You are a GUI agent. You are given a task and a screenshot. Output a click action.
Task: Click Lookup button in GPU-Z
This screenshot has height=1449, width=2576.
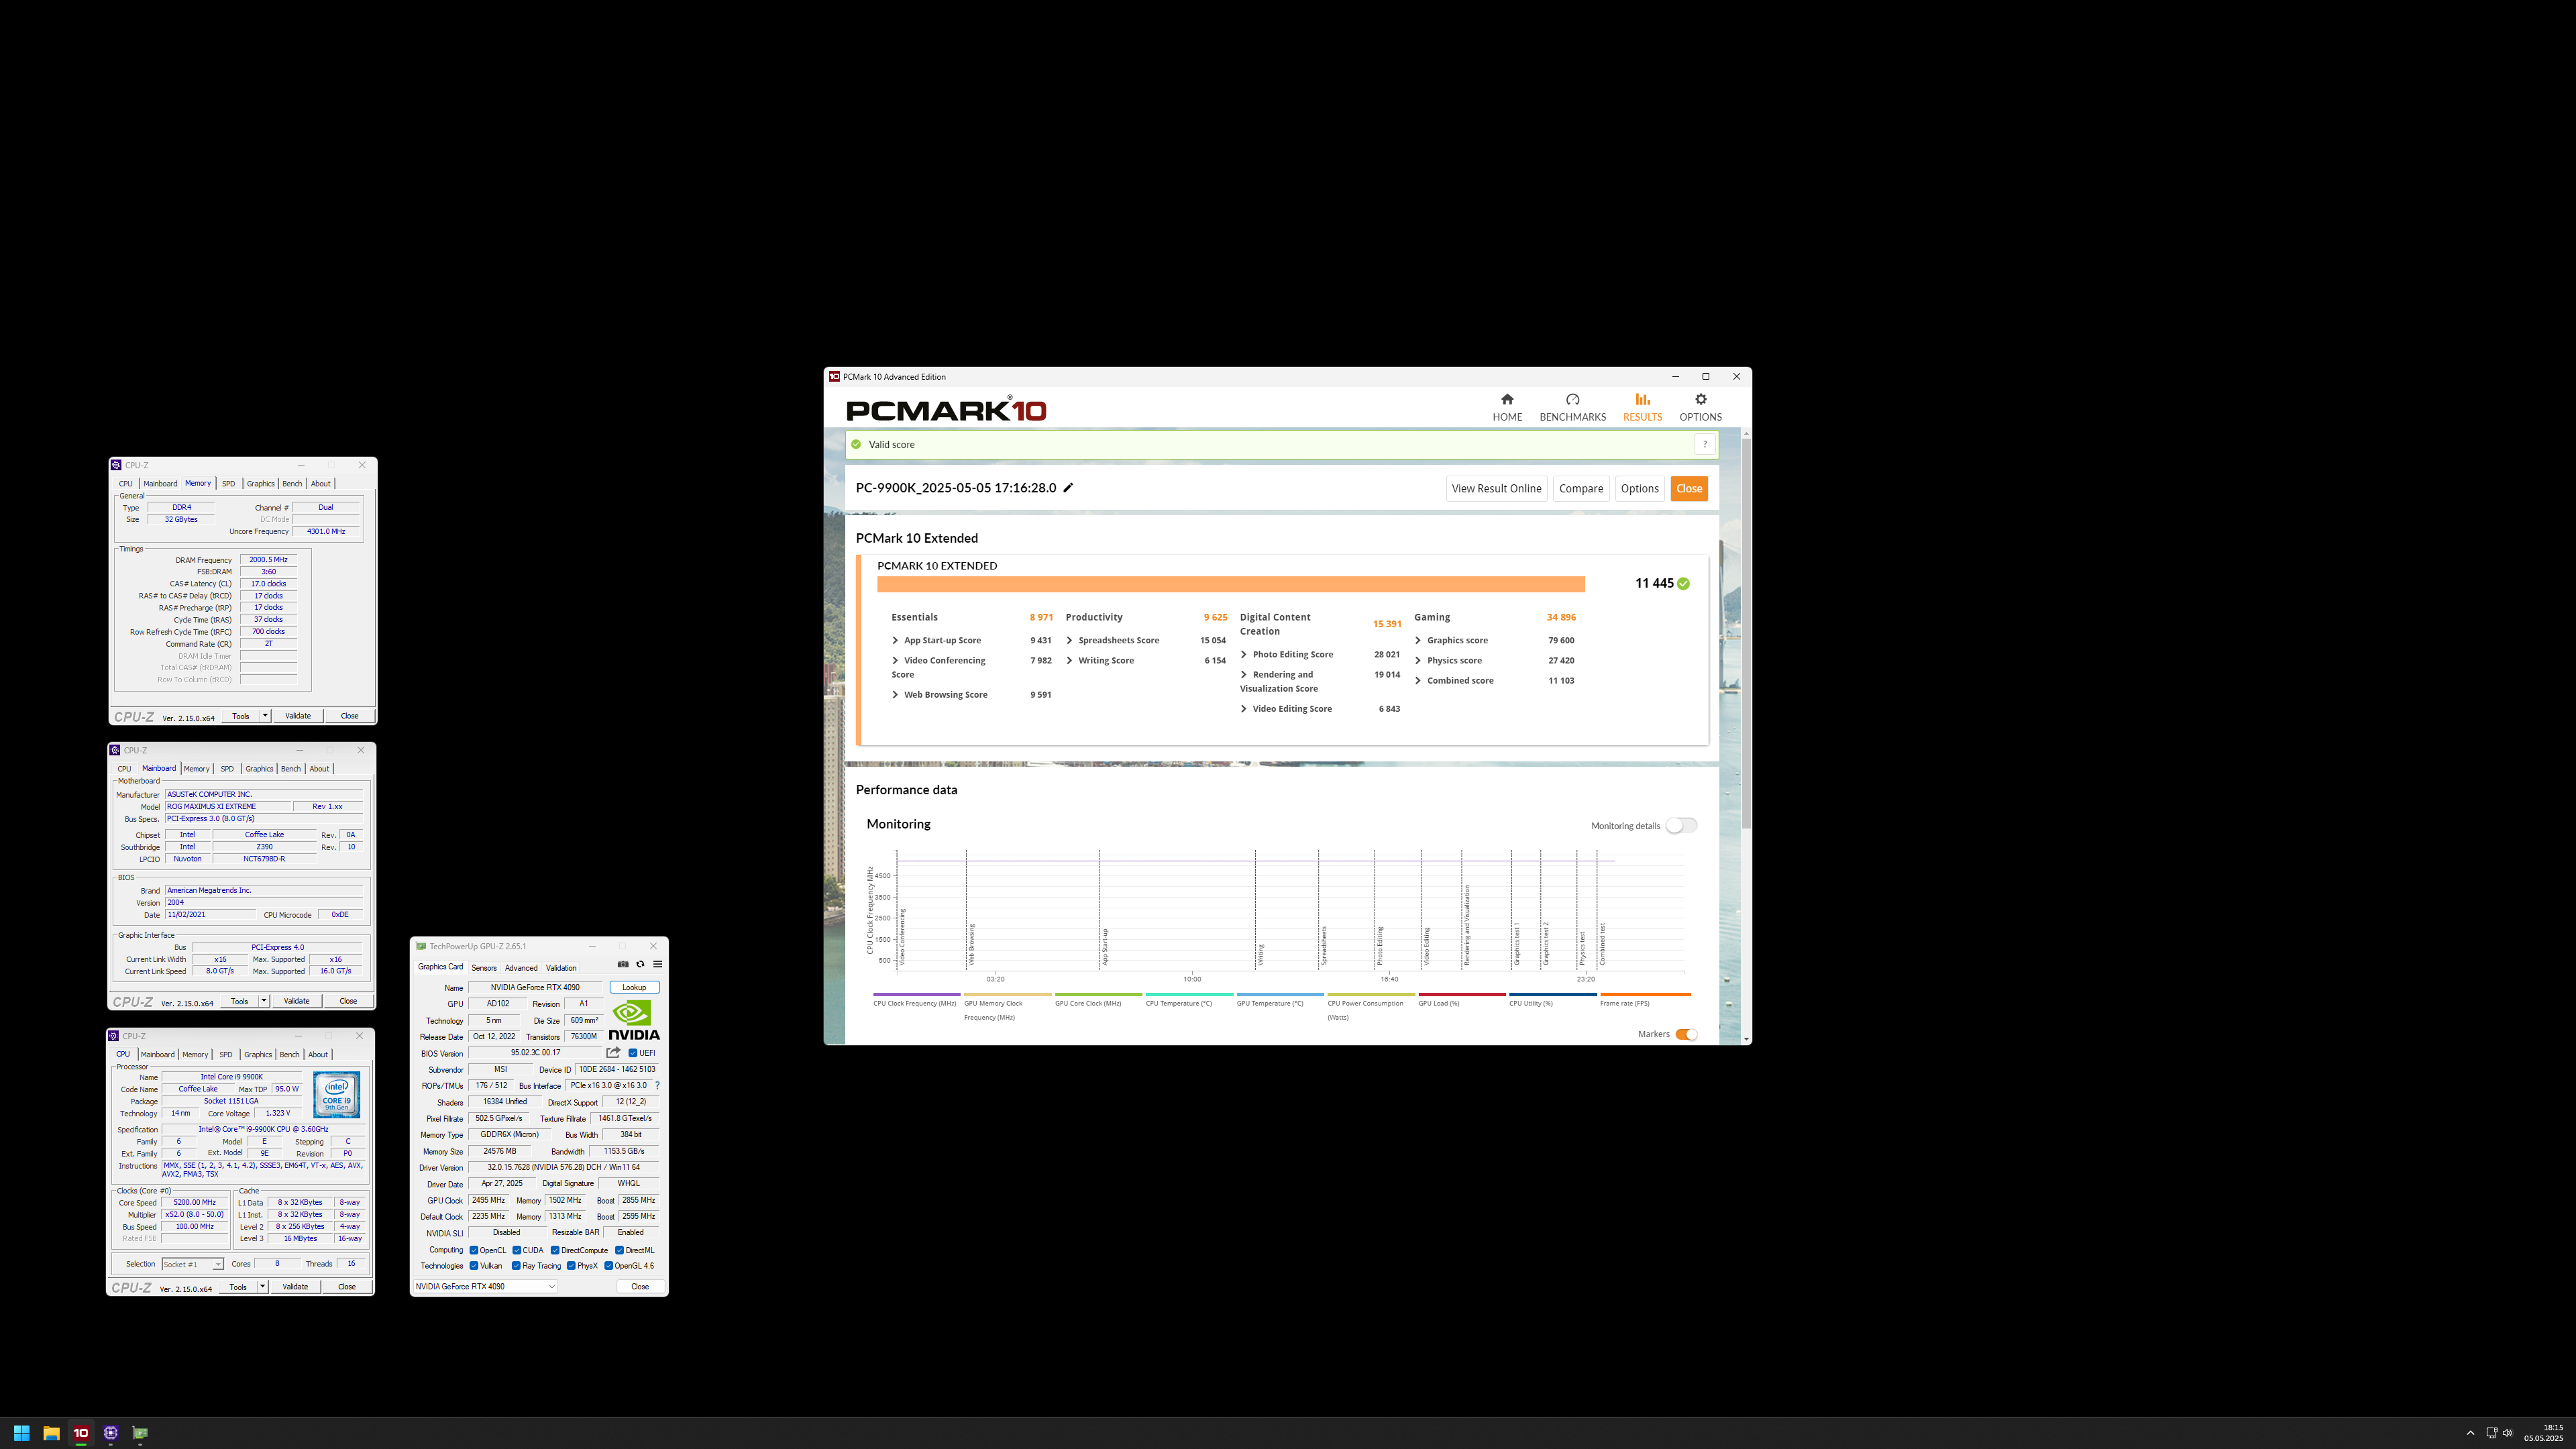634,987
